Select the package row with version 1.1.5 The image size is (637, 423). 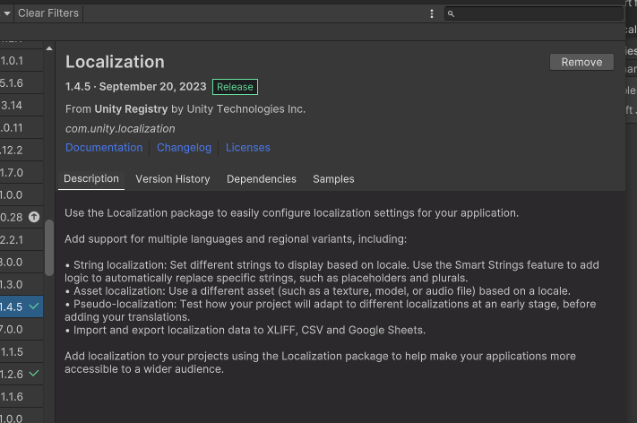[22, 351]
